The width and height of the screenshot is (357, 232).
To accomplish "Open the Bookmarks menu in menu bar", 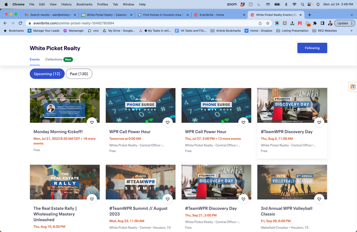I will coord(84,4).
